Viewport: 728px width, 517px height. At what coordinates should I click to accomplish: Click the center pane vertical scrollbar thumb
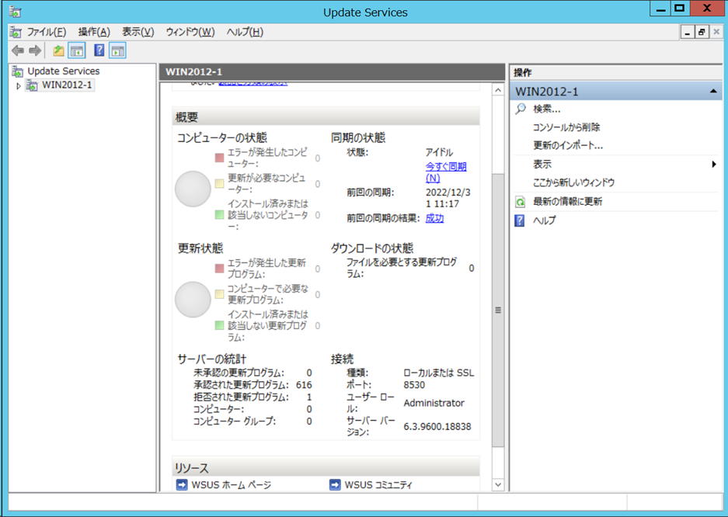click(498, 310)
